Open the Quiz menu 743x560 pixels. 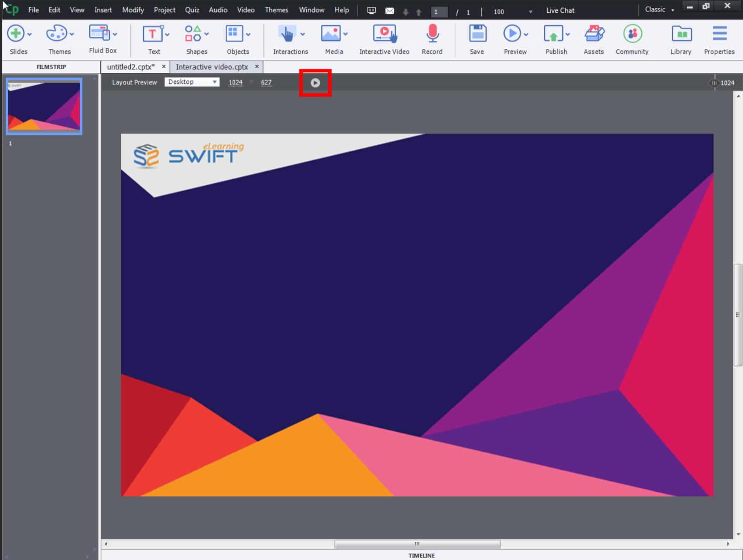pyautogui.click(x=192, y=10)
